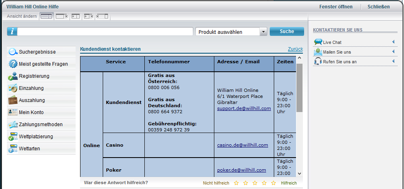The width and height of the screenshot is (404, 189).
Task: Click the table scrollbar up arrow
Action: pyautogui.click(x=299, y=58)
